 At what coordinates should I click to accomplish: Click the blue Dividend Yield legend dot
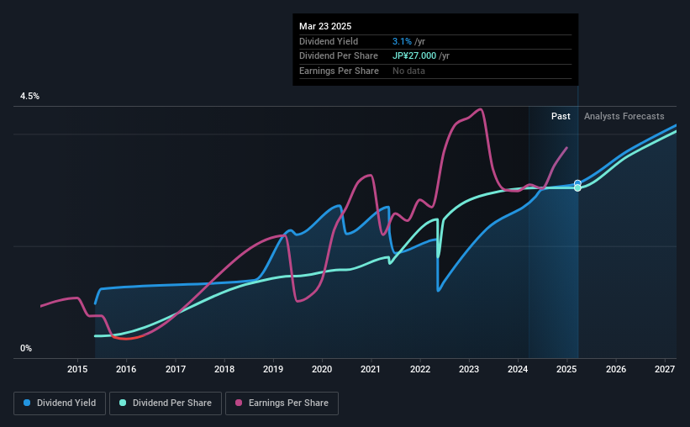pyautogui.click(x=27, y=403)
